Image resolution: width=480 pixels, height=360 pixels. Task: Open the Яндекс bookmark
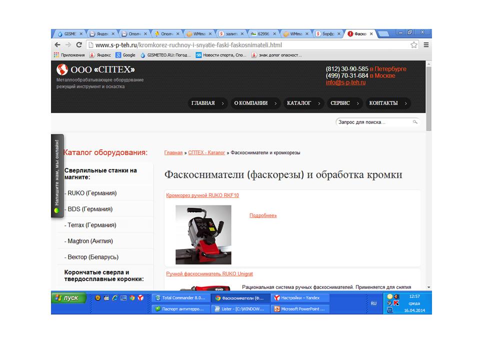[100, 55]
